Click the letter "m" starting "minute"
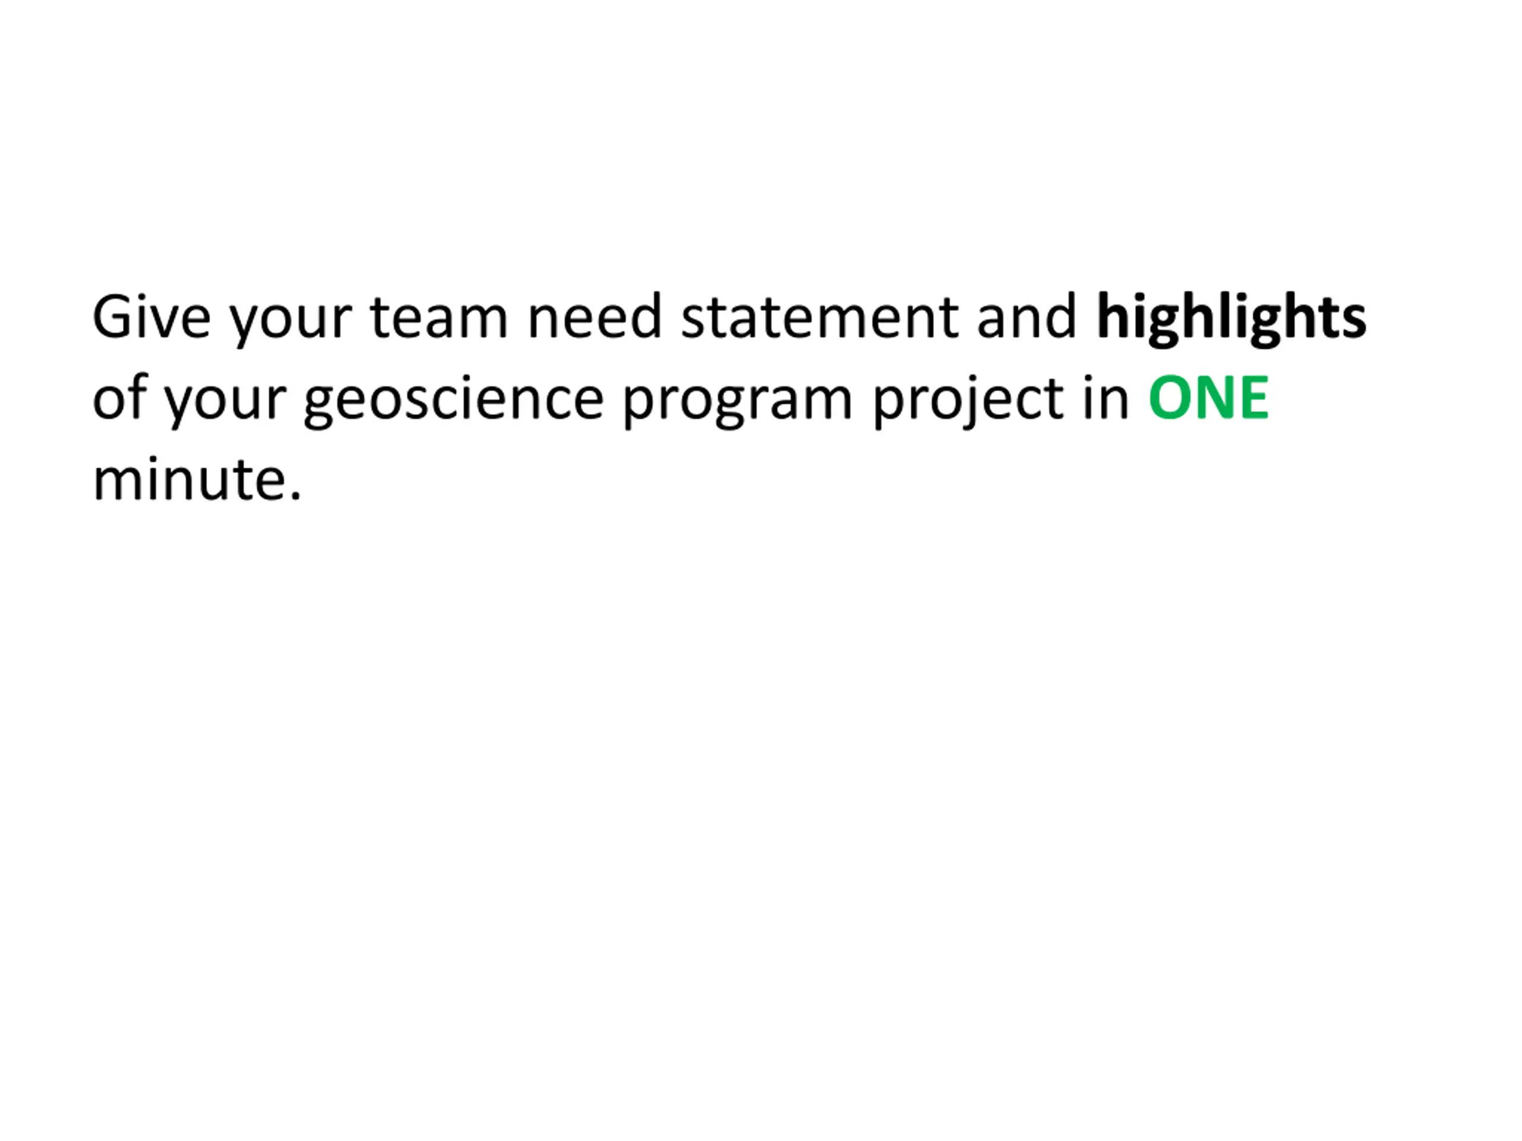This screenshot has height=1141, width=1522. [114, 481]
